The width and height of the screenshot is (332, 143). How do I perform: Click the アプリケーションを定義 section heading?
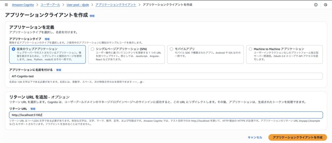32,27
